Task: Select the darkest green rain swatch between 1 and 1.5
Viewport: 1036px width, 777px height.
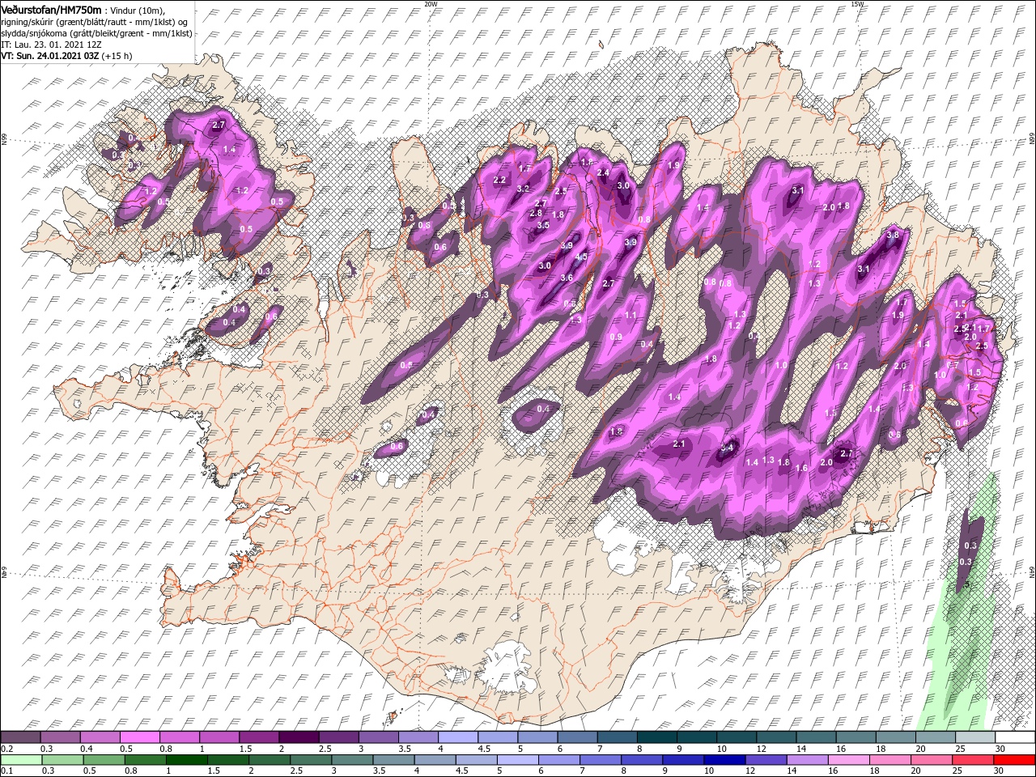Action: [187, 759]
